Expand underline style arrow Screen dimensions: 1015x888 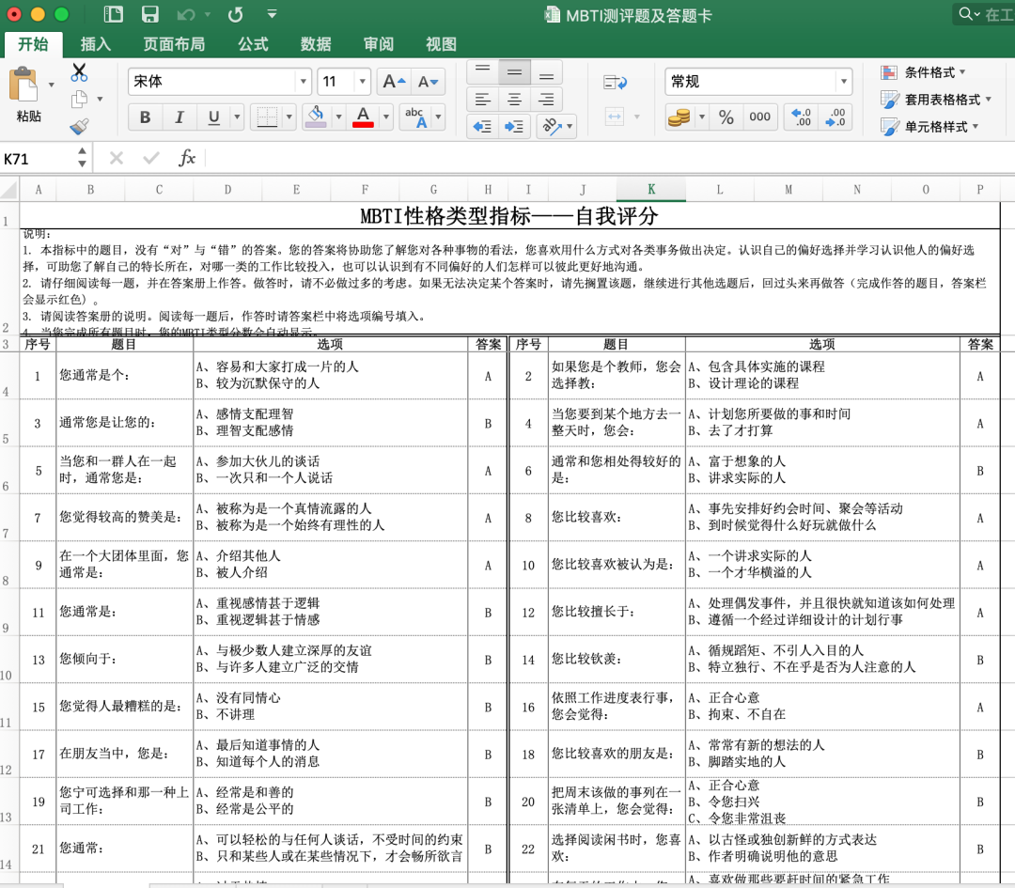[237, 117]
